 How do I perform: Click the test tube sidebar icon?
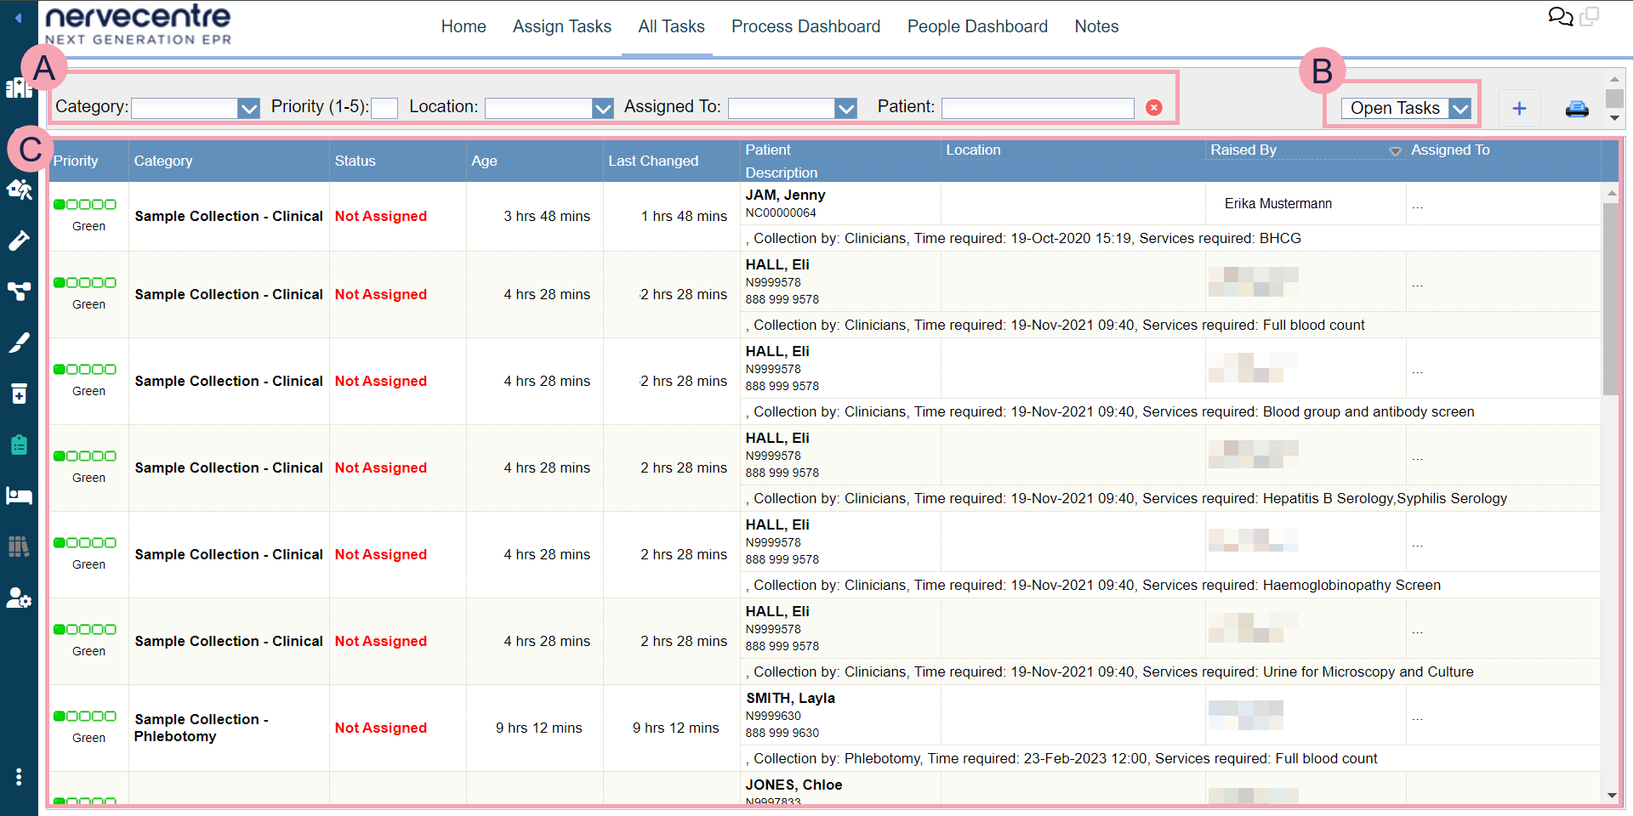(x=19, y=241)
